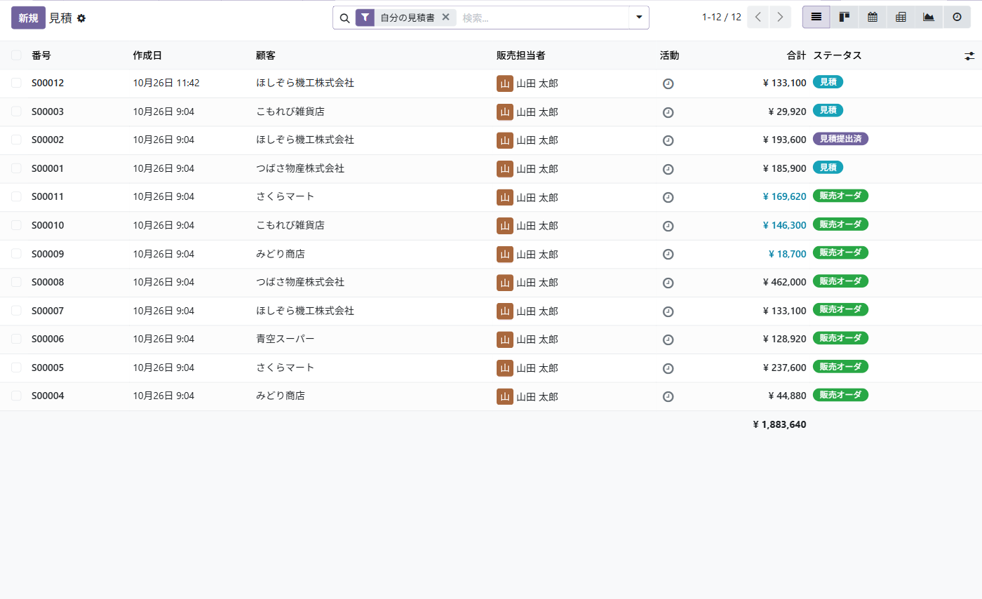Open the gear settings menu beside 見積
The height and width of the screenshot is (599, 982).
click(81, 18)
